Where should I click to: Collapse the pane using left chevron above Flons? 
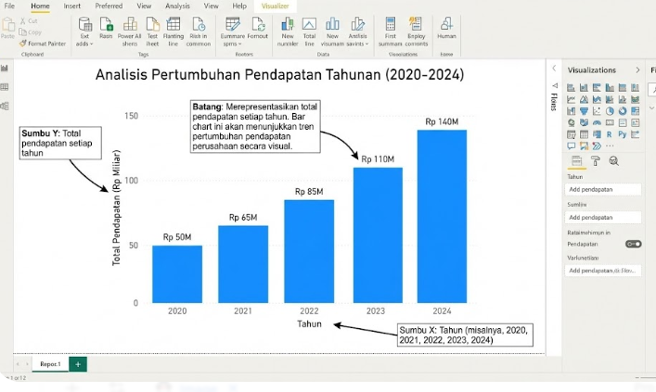554,70
